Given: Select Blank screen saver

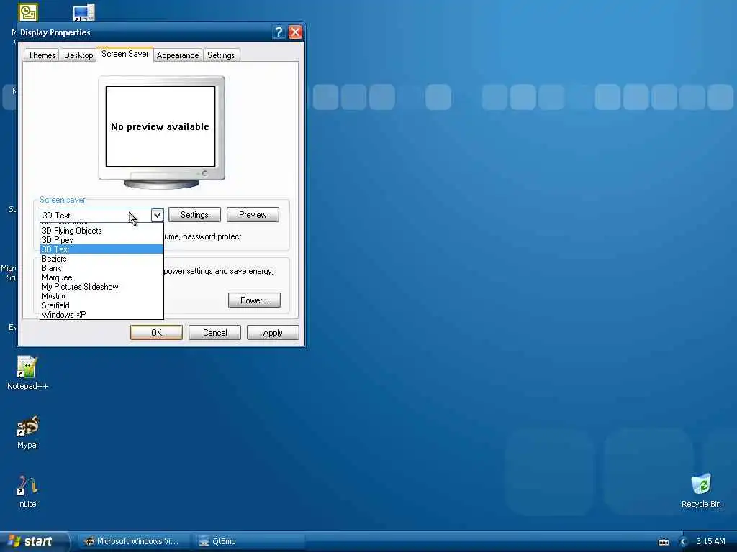Looking at the screenshot, I should point(101,268).
